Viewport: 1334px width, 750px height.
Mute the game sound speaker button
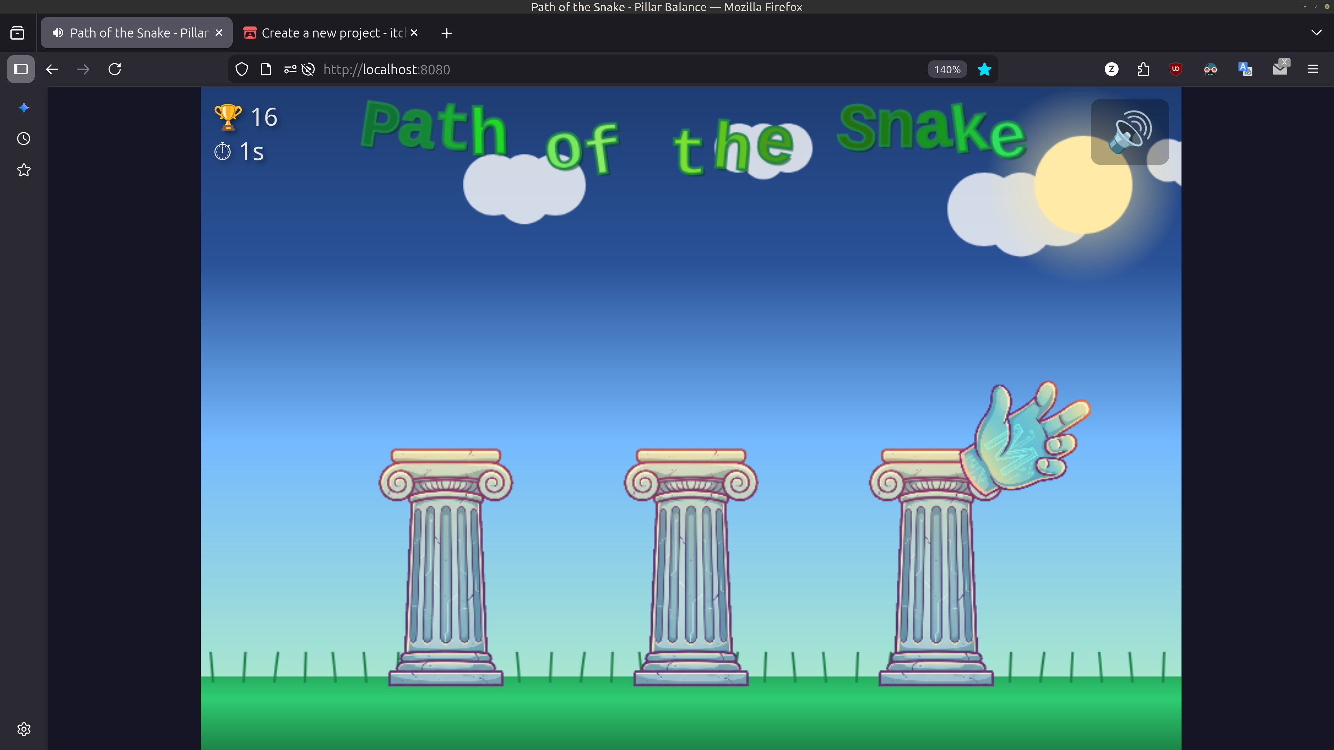tap(1129, 132)
